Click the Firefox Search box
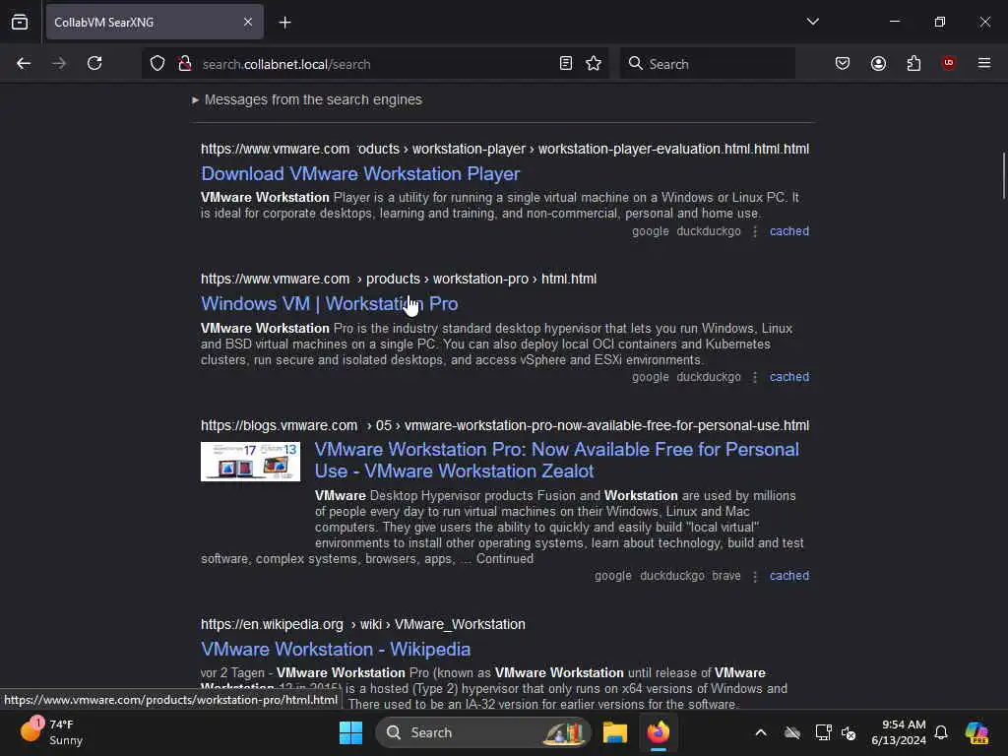 click(x=707, y=64)
